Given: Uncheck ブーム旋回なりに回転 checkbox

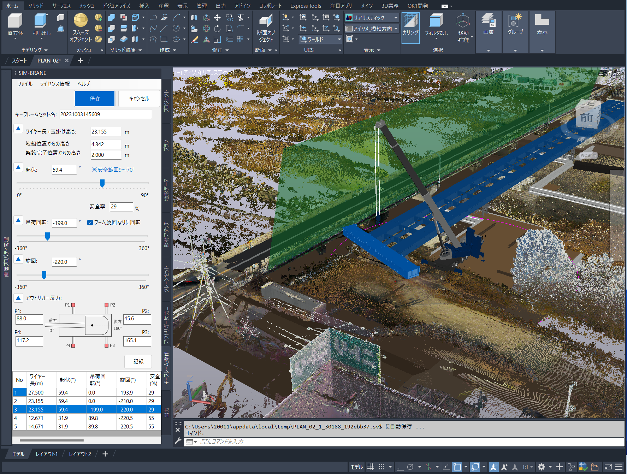Looking at the screenshot, I should (90, 223).
